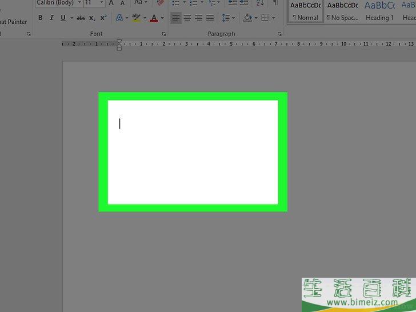Open the Font dialog launcher

tap(164, 34)
